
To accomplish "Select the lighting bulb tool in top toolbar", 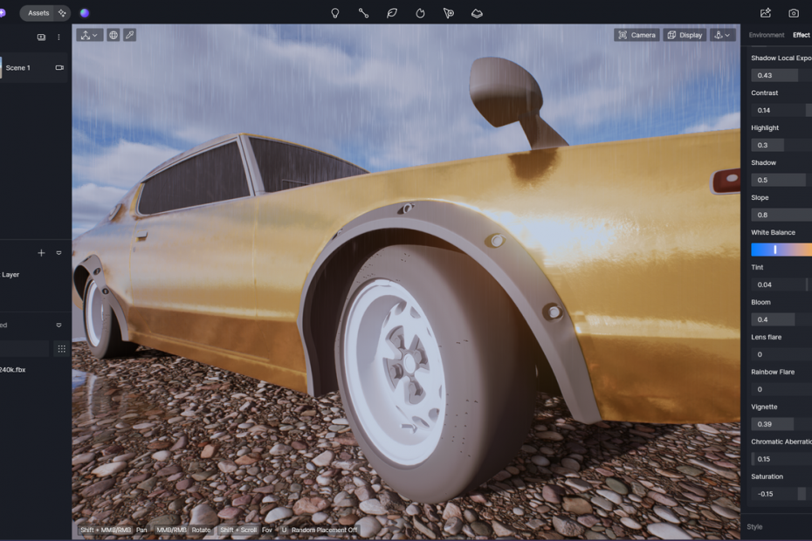I will point(334,13).
